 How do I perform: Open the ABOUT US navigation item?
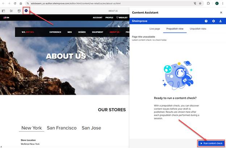coord(114,32)
